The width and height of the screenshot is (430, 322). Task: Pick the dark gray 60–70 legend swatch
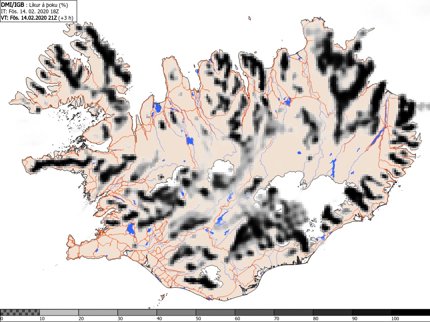(x=254, y=313)
